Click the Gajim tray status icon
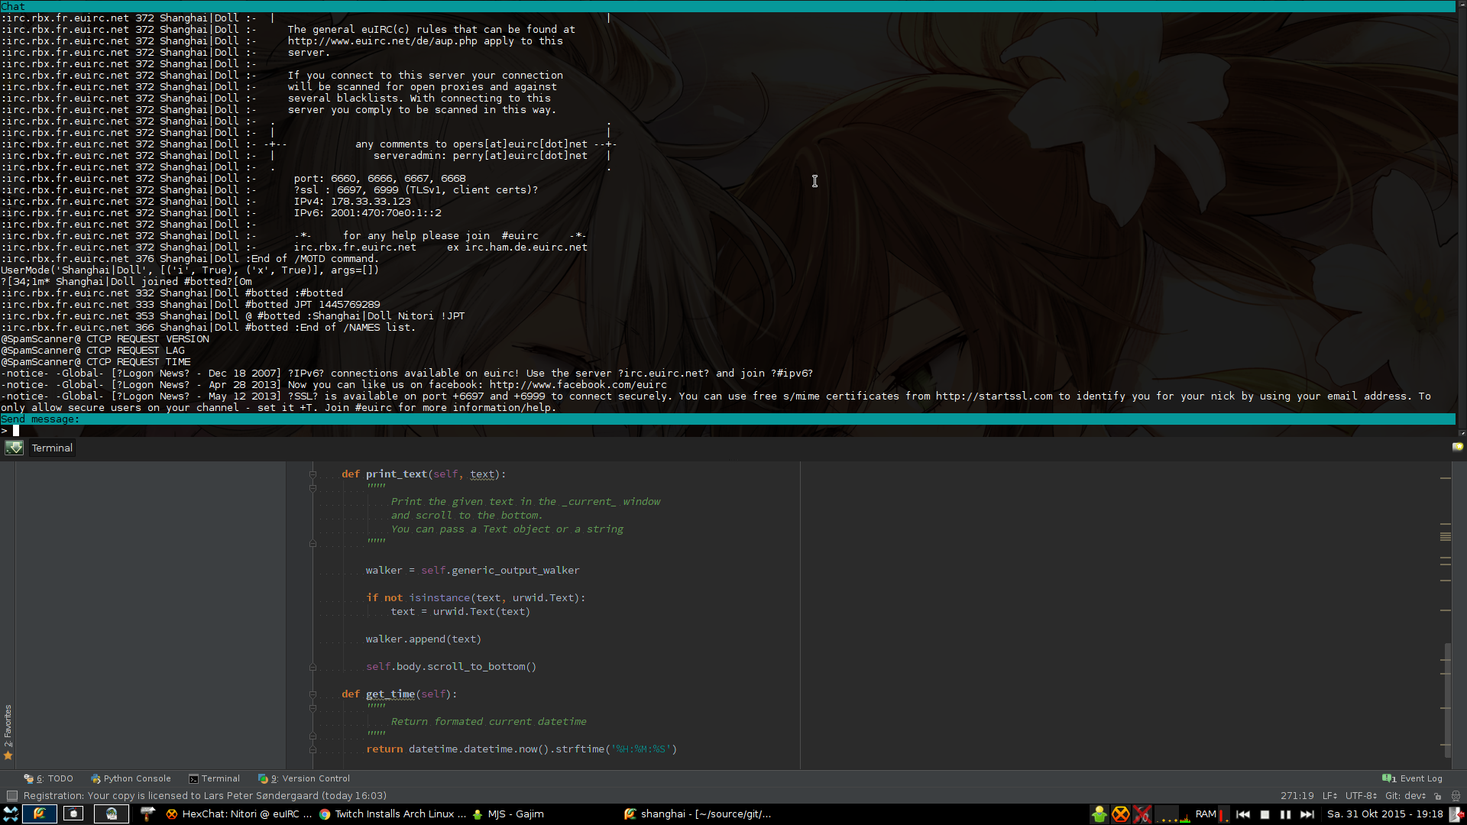Viewport: 1467px width, 825px height. tap(1099, 814)
